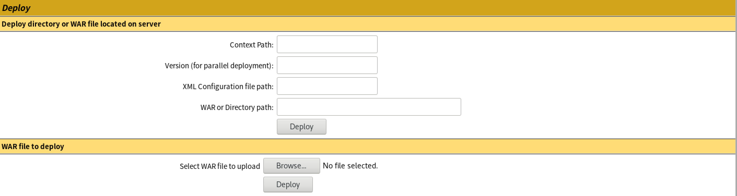Viewport: 737px width, 196px height.
Task: Click 'Deploy directory or WAR file located on server' heading
Action: (81, 24)
